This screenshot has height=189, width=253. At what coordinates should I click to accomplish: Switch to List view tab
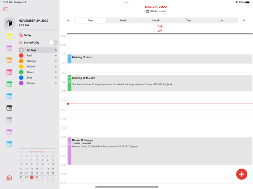pyautogui.click(x=221, y=21)
